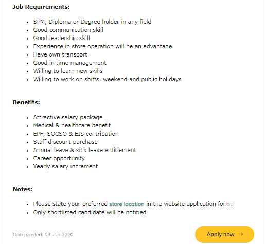Viewport: 266px width, 244px height.
Task: Click the EPF, SOCSO & EIS contribution line
Action: tap(76, 134)
